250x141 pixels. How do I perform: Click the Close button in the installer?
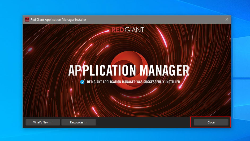point(211,122)
